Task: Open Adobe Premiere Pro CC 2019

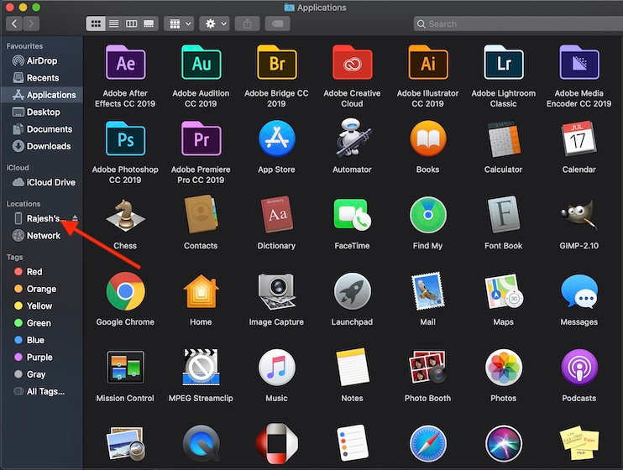Action: 201,138
